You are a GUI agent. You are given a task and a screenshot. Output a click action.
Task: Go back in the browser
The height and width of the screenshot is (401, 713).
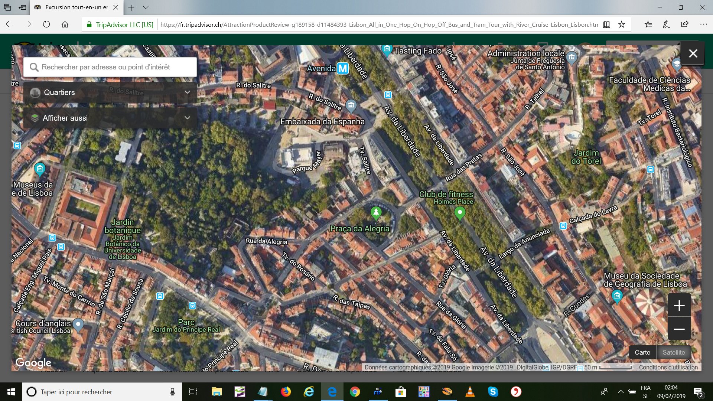pyautogui.click(x=9, y=25)
